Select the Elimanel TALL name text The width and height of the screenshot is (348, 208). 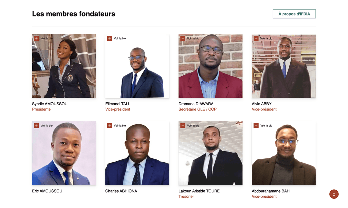tap(118, 104)
